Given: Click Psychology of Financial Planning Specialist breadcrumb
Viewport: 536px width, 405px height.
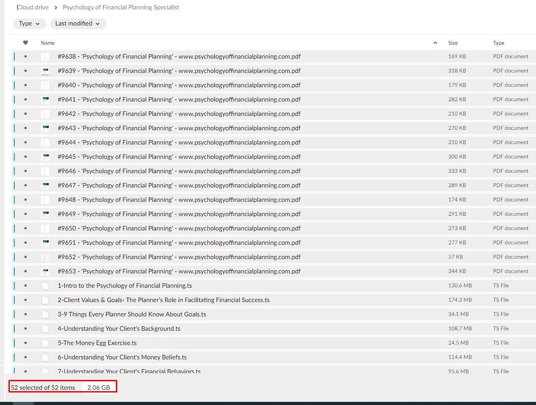Looking at the screenshot, I should pyautogui.click(x=121, y=7).
